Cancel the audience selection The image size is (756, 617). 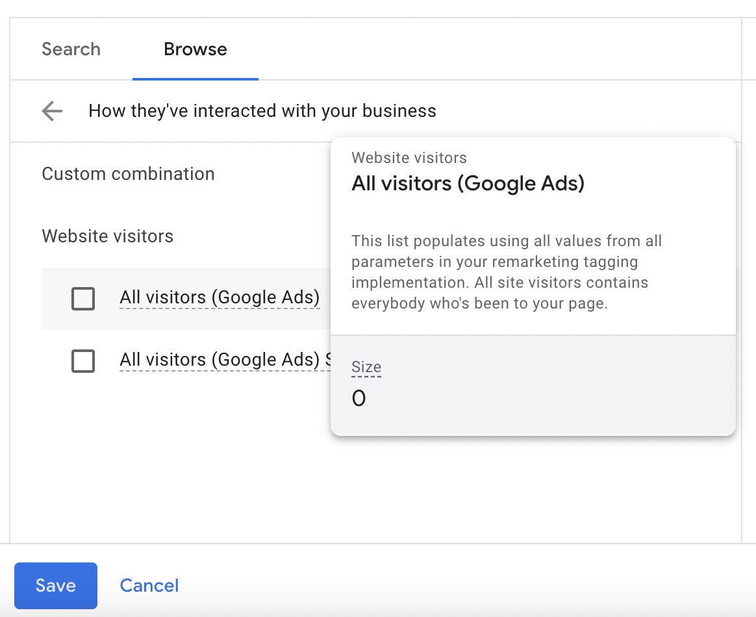click(x=149, y=585)
